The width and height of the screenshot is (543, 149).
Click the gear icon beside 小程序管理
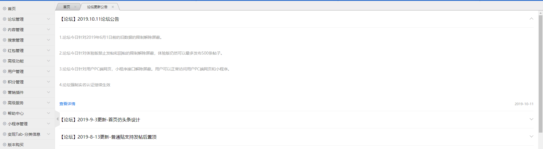click(5, 124)
